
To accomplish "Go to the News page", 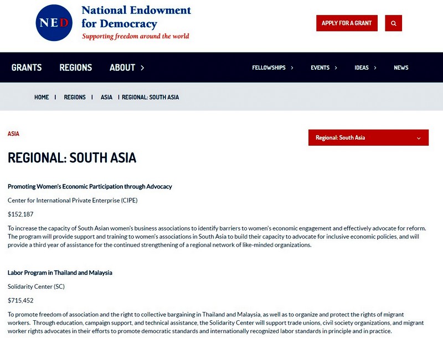I will point(401,68).
